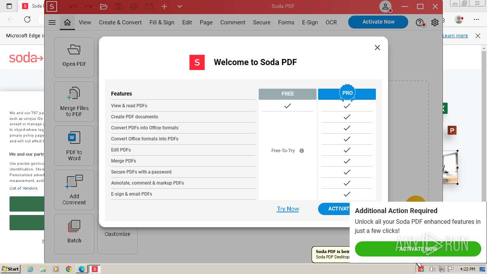Click the Soda PDF logo in titlebar
Image resolution: width=487 pixels, height=274 pixels.
[x=52, y=6]
